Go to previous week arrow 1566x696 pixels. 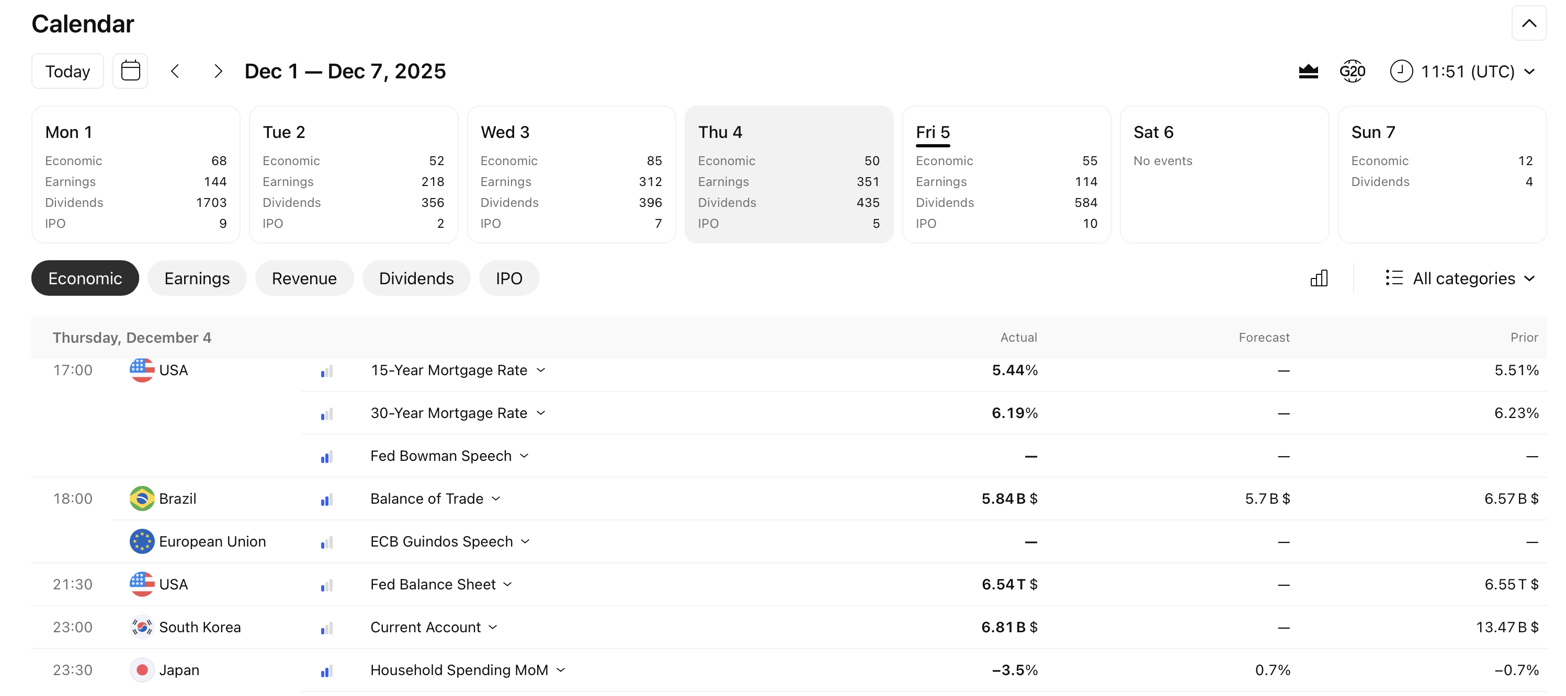175,71
